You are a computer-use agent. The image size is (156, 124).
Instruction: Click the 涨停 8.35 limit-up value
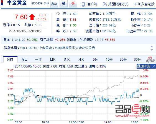[x=16, y=25]
